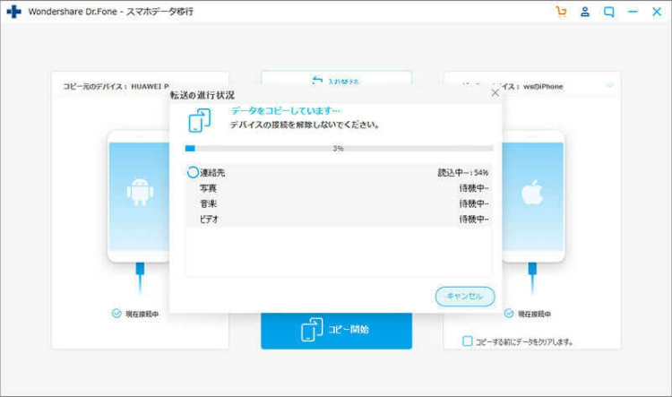Select the ビデオ row in transfer list
The image size is (672, 397).
pos(338,219)
